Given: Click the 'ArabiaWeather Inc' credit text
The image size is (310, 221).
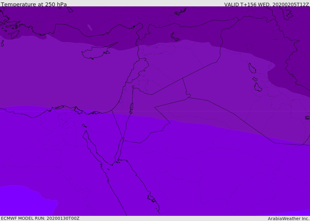Looking at the screenshot, I should (x=289, y=219).
